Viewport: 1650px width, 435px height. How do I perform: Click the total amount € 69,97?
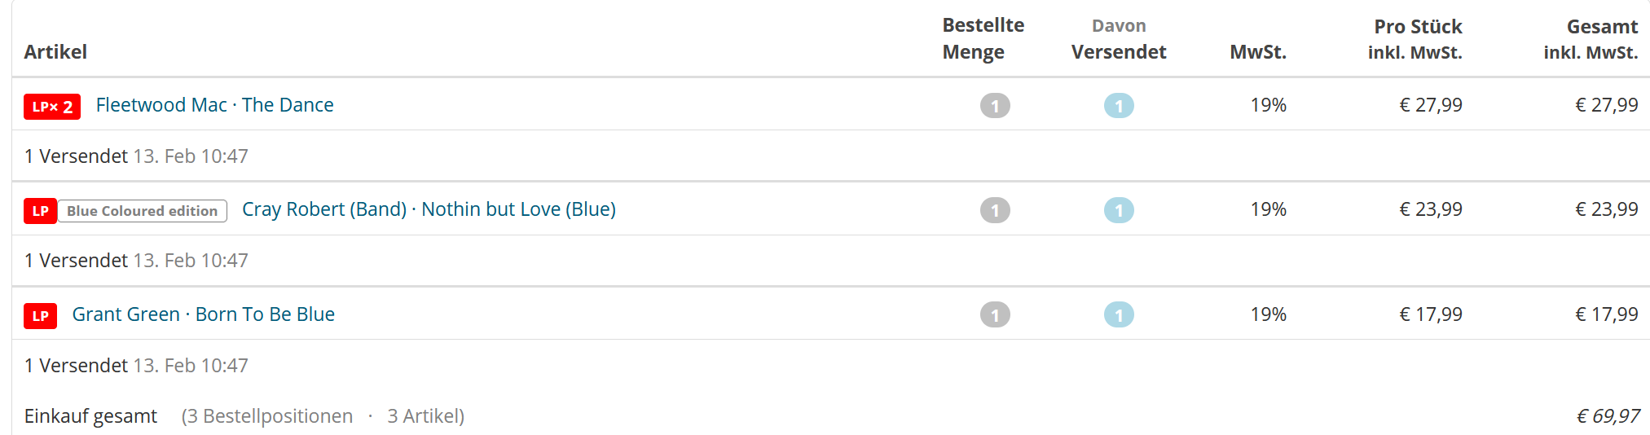[1608, 416]
